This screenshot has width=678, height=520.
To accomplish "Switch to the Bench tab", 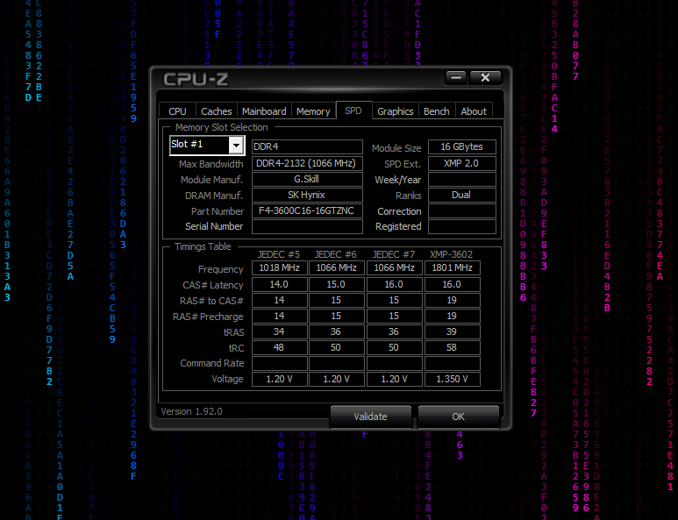I will pos(436,111).
